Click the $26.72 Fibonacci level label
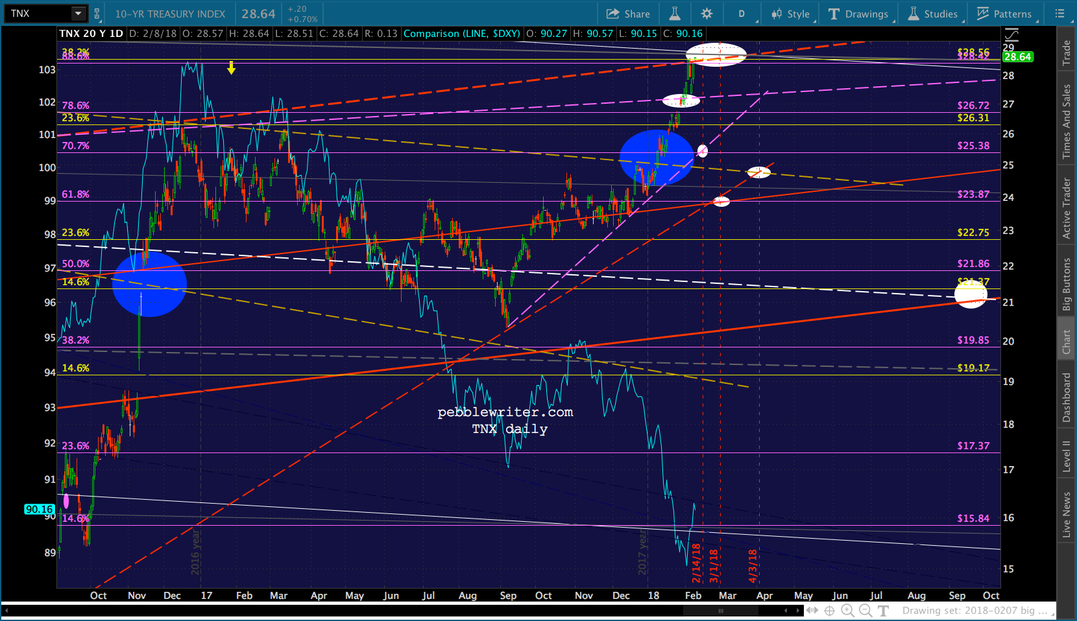This screenshot has width=1077, height=621. coord(973,105)
